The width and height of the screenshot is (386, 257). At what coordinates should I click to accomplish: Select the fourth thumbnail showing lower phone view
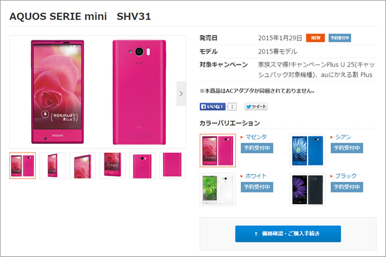(112, 166)
